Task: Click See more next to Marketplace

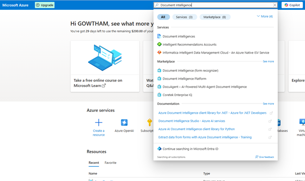Action: 268,61
